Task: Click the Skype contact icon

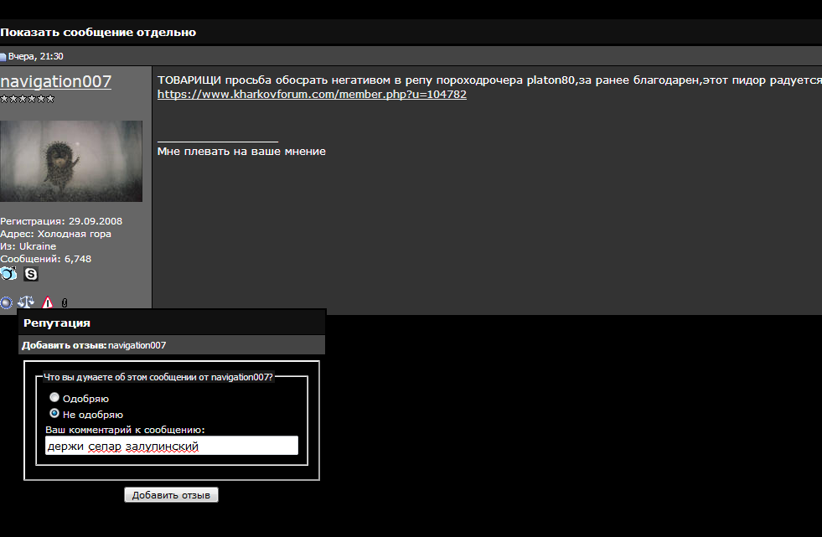Action: (x=31, y=274)
